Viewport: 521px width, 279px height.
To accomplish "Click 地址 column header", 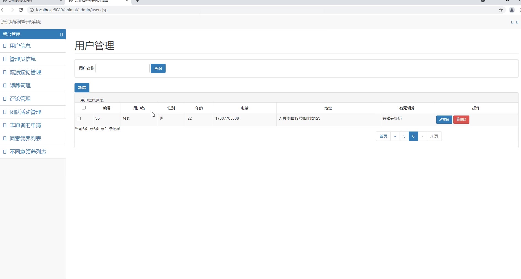I will pos(328,108).
